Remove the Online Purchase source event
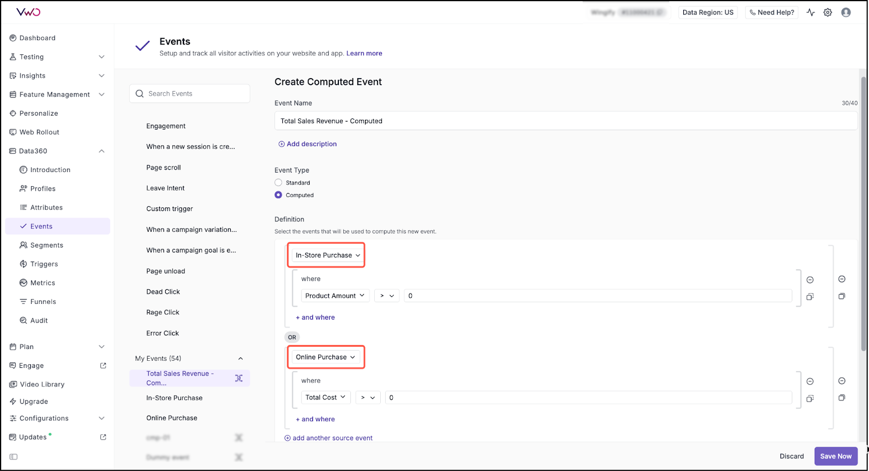Viewport: 869px width, 471px height. 842,381
